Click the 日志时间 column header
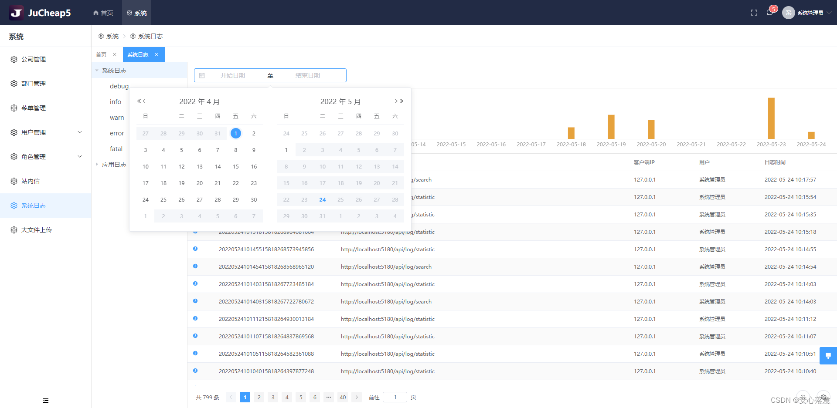Image resolution: width=837 pixels, height=408 pixels. click(775, 162)
